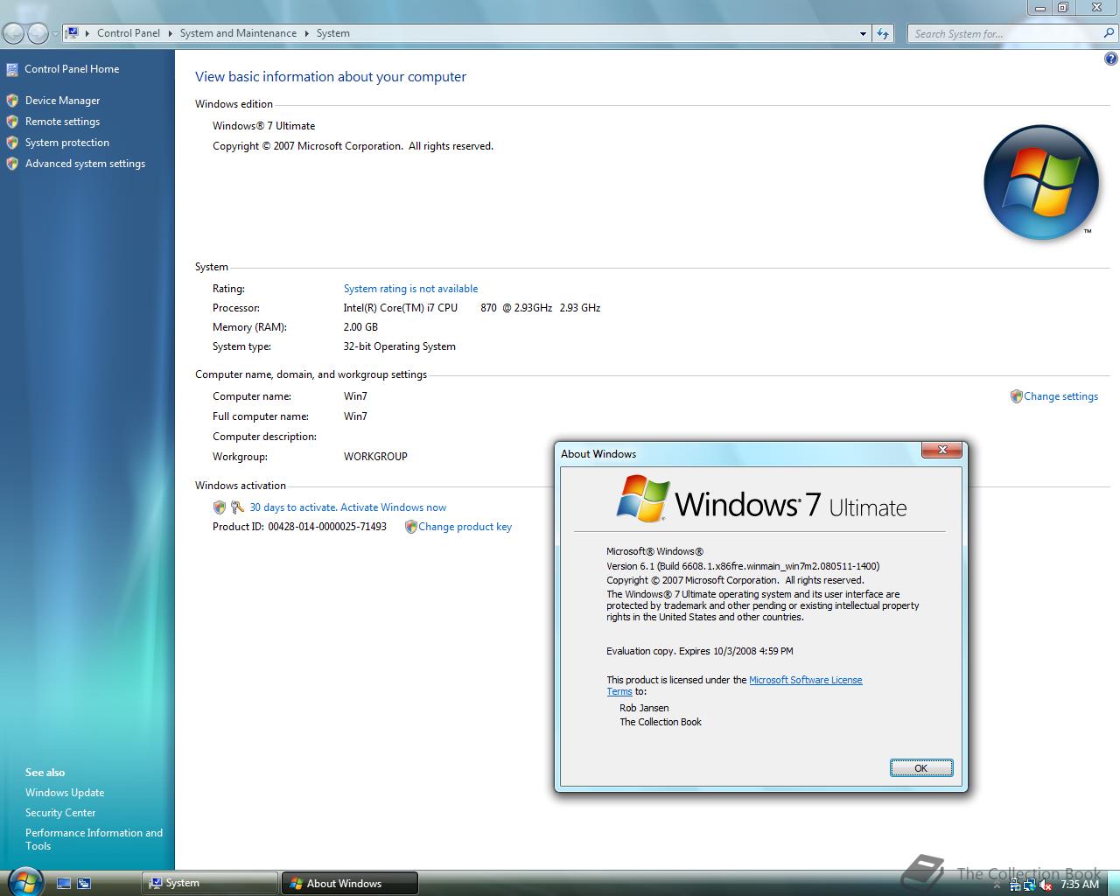Click the taskbar clock showing 7:35 AM
The image size is (1120, 896).
(1080, 885)
